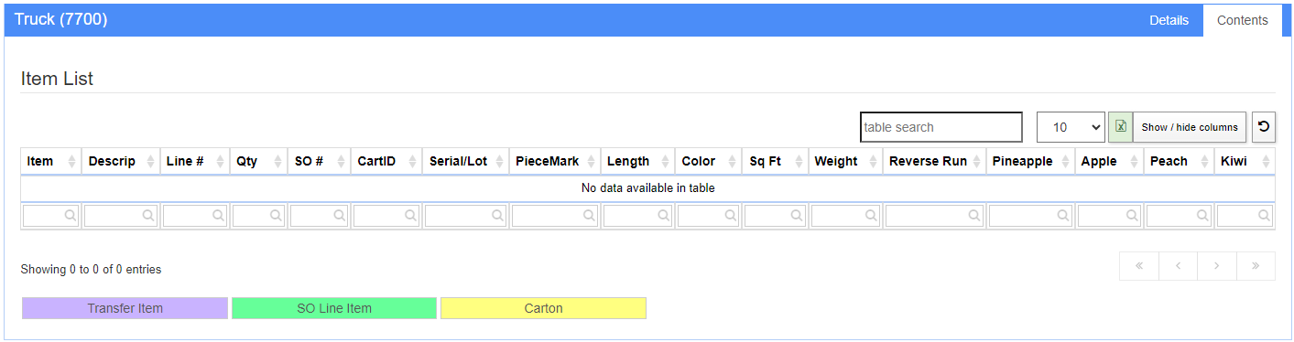Click the yellow Carton legend box
The width and height of the screenshot is (1294, 342).
pyautogui.click(x=543, y=308)
